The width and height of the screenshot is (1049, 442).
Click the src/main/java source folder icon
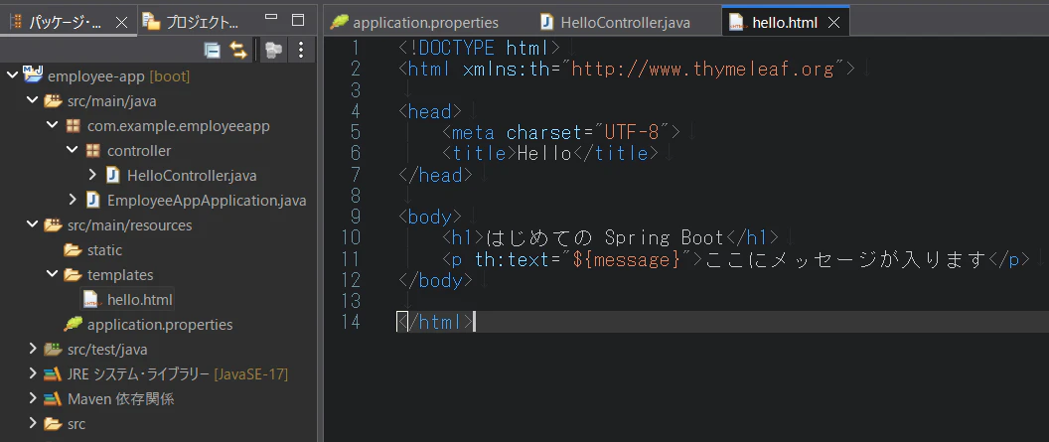[x=53, y=101]
